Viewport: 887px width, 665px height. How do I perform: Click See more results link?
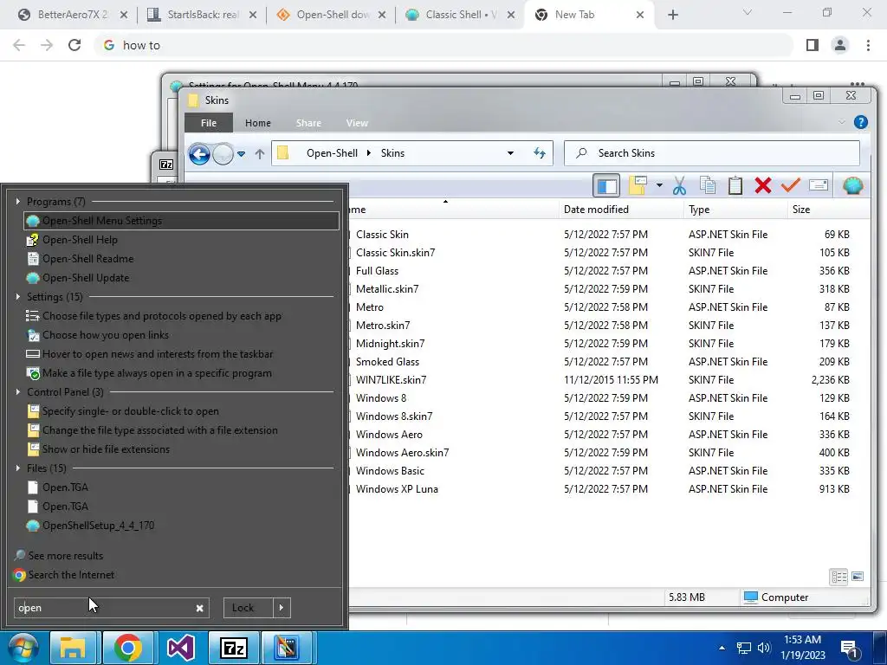tap(60, 555)
